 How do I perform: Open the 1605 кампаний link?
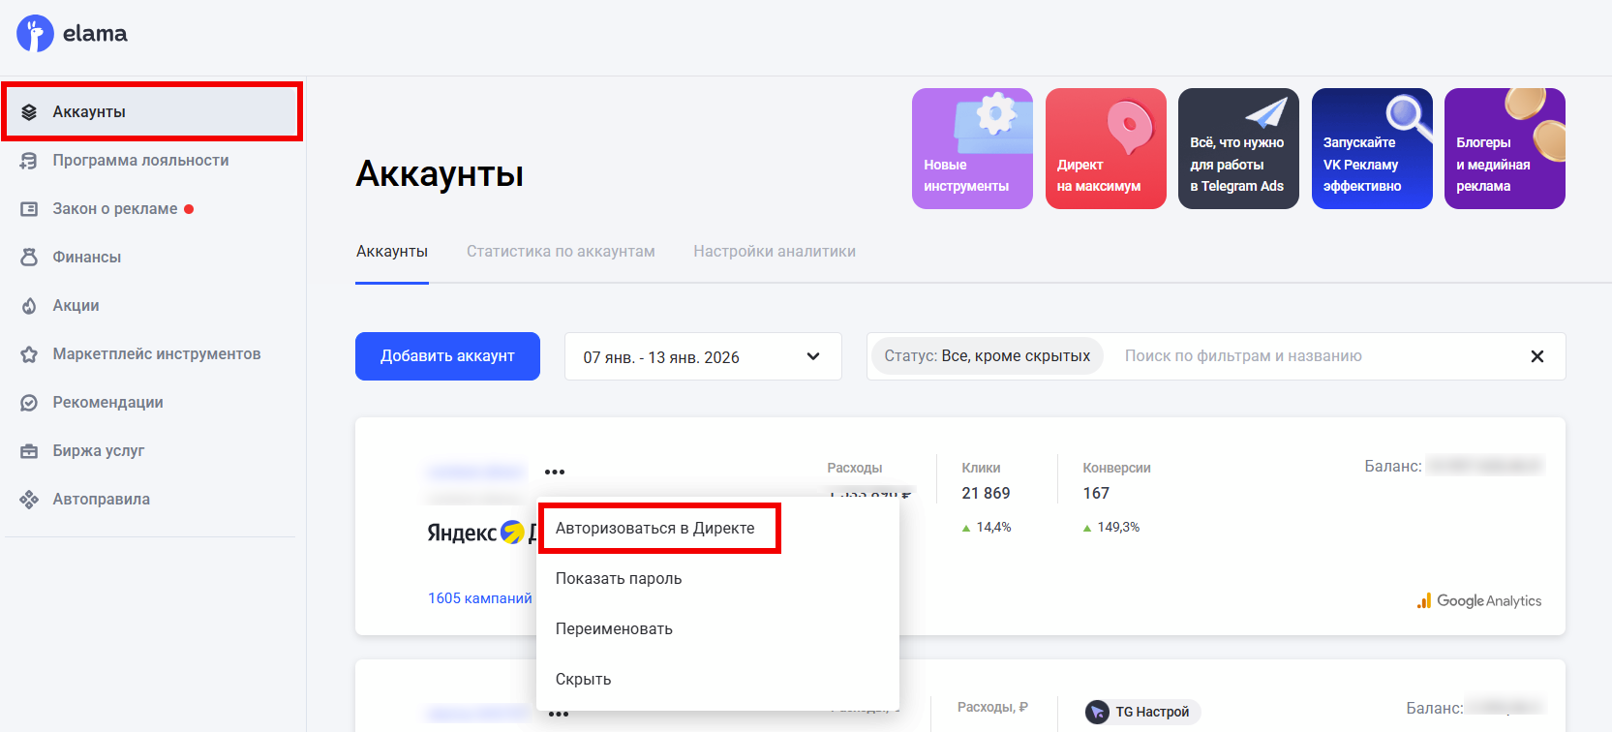click(480, 598)
